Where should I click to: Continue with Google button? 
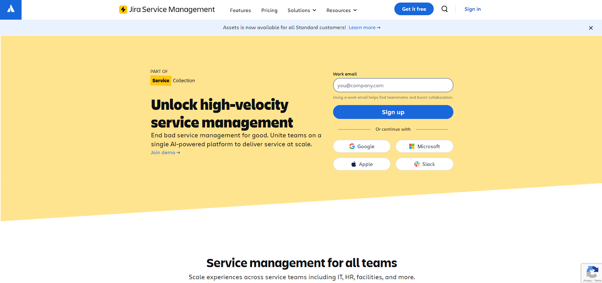point(362,146)
